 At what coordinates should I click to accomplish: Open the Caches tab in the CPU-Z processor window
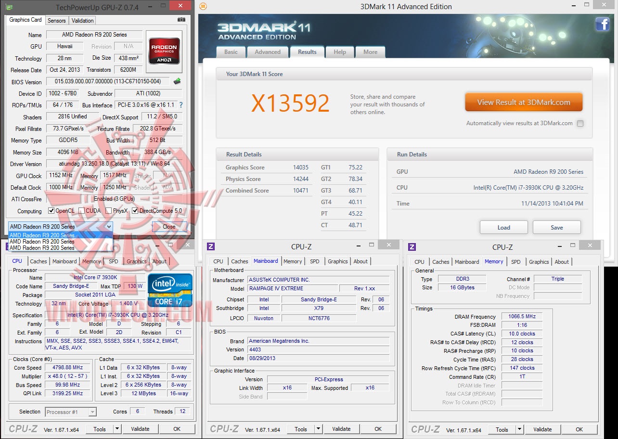[39, 261]
